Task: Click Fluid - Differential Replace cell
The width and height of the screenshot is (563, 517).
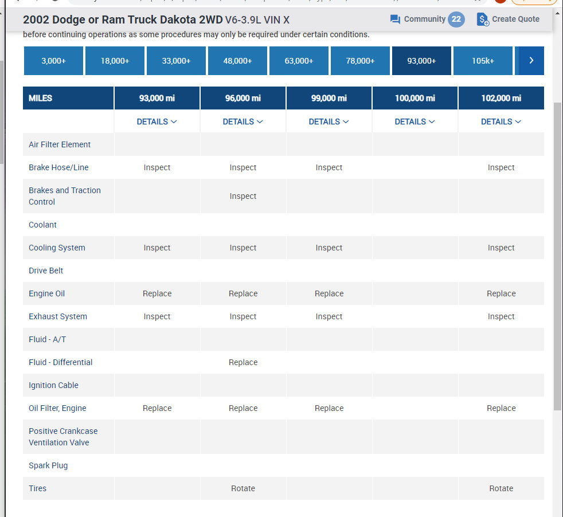Action: tap(243, 362)
